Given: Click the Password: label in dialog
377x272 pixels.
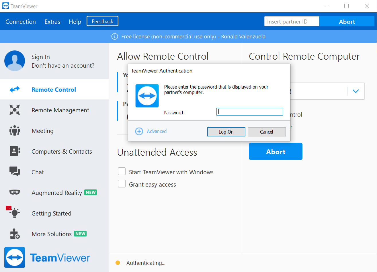Looking at the screenshot, I should 174,113.
